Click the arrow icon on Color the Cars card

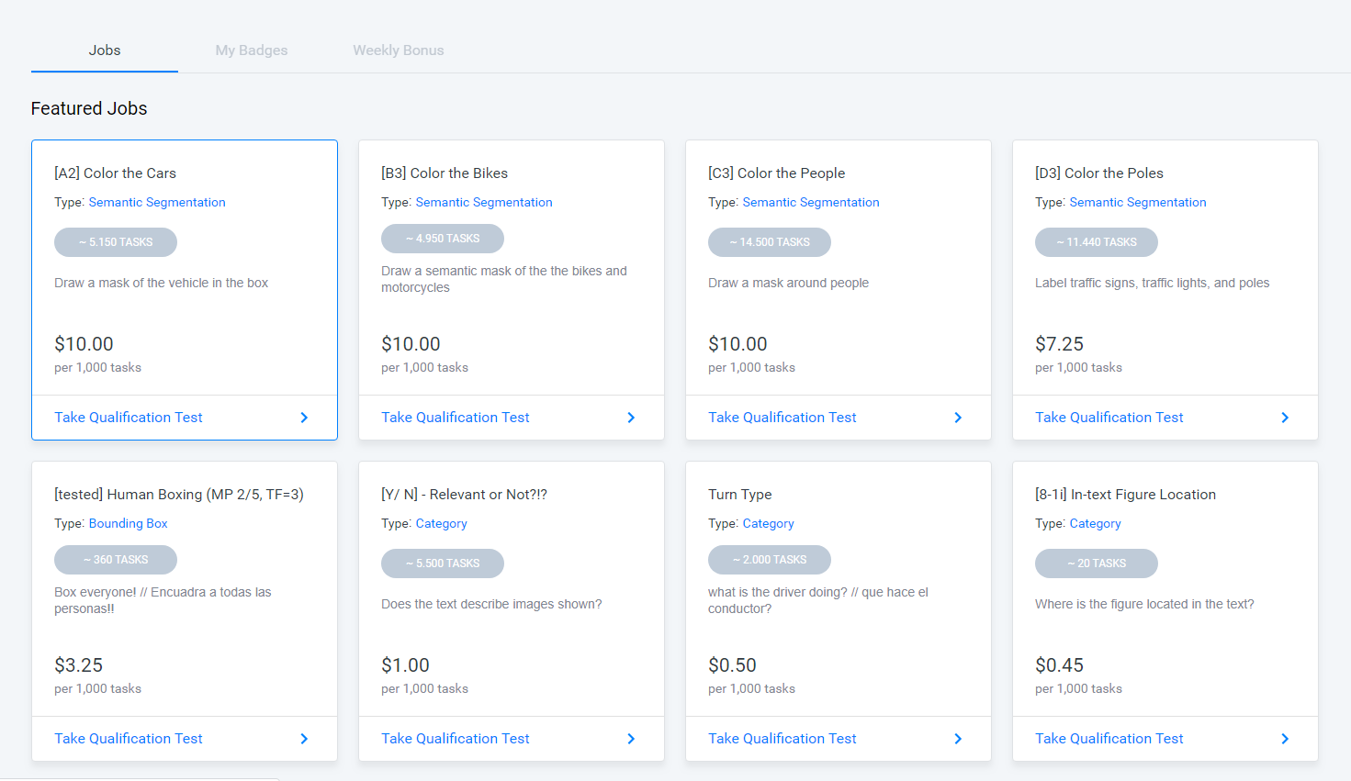(x=304, y=418)
